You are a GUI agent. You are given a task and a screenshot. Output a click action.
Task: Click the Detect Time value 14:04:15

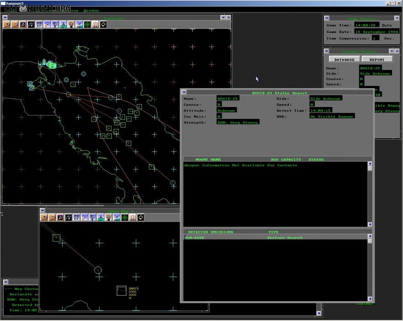coord(320,110)
